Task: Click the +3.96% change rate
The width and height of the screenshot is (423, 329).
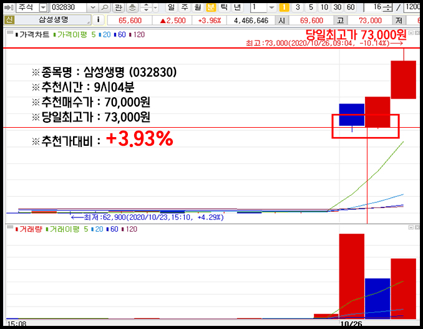Action: 210,20
